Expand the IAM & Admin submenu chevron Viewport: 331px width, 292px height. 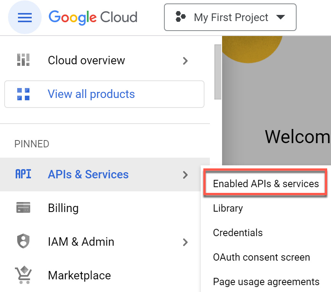(185, 242)
